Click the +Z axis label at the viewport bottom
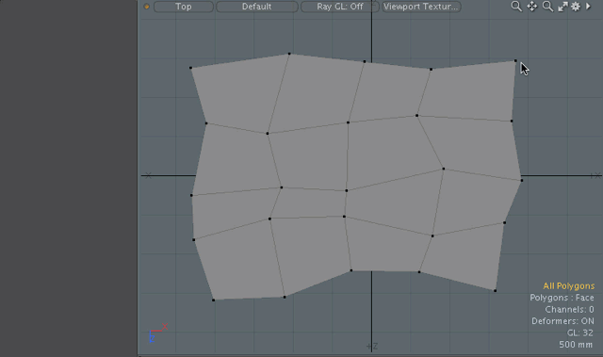This screenshot has width=603, height=357. (x=372, y=347)
